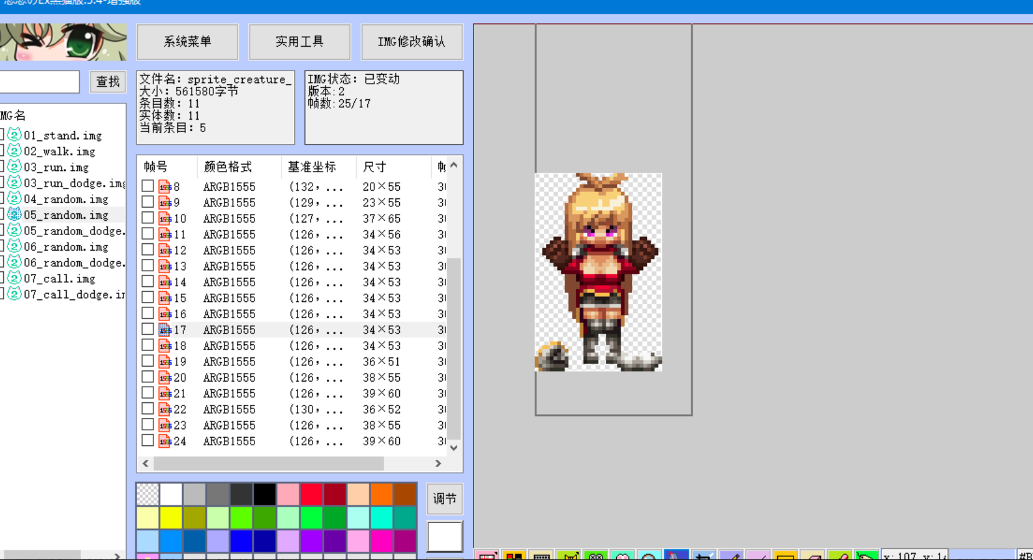Select 03_run_dodge.img in the list
The height and width of the screenshot is (560, 1033).
74,183
